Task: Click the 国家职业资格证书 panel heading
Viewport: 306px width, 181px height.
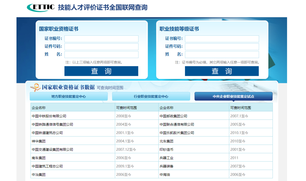Action: pos(59,29)
